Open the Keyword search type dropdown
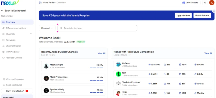Viewport: 216px width, 98px height. click(x=47, y=28)
